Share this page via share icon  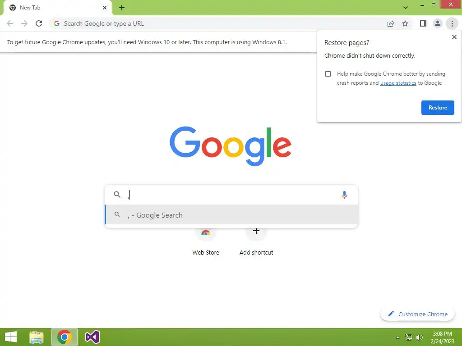391,23
